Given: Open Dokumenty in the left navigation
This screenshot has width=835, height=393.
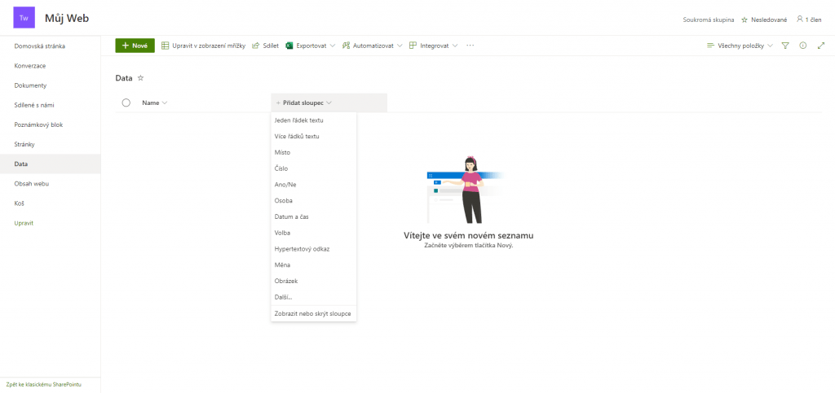Looking at the screenshot, I should tap(30, 85).
